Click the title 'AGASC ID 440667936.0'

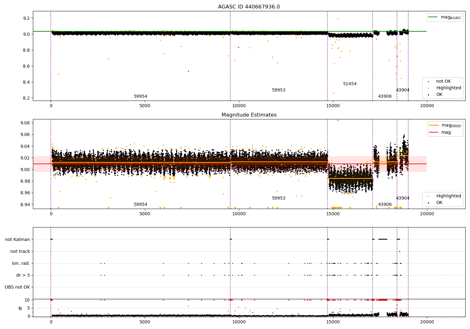249,7
